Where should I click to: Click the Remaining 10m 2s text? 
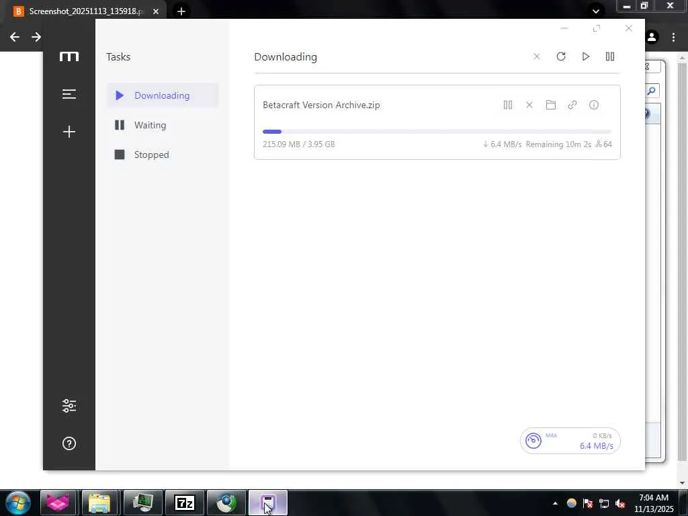coord(558,144)
